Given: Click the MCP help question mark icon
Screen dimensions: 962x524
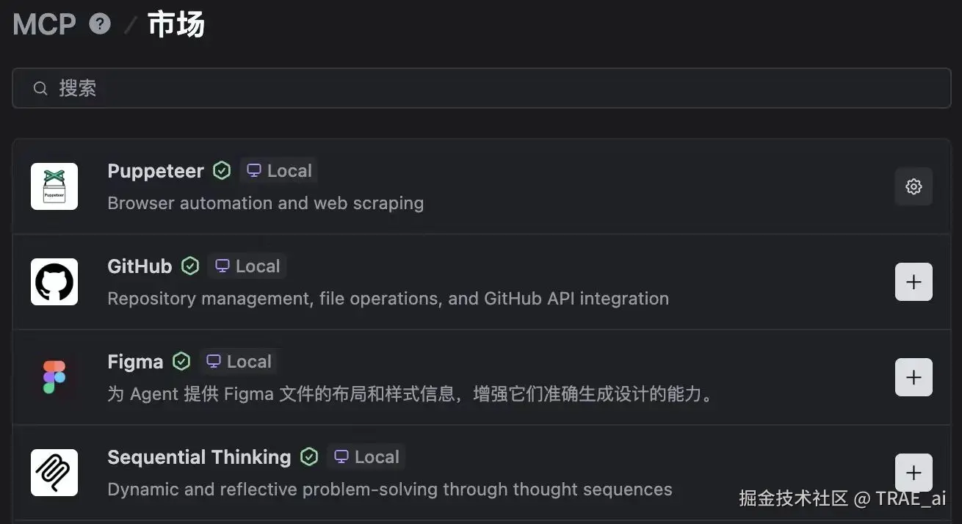Looking at the screenshot, I should click(100, 23).
